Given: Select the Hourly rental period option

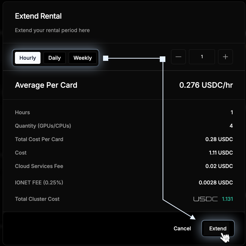Looking at the screenshot, I should [28, 58].
